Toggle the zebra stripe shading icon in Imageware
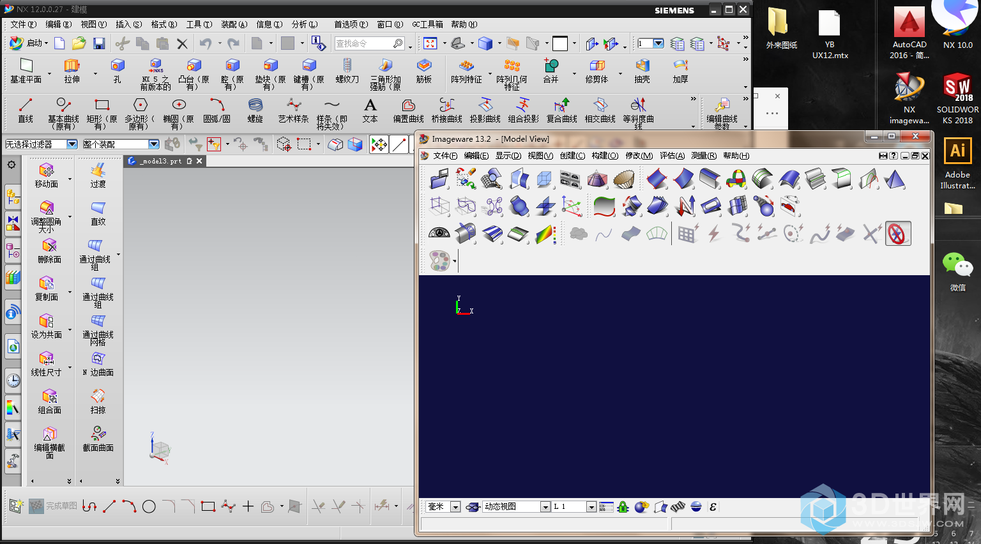981x544 pixels. click(678, 507)
